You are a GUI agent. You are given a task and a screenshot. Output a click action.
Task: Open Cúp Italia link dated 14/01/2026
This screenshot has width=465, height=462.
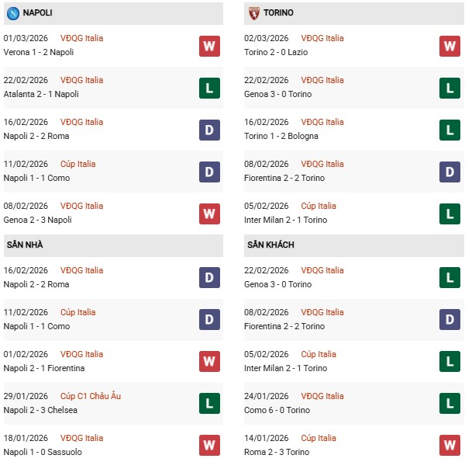[319, 438]
